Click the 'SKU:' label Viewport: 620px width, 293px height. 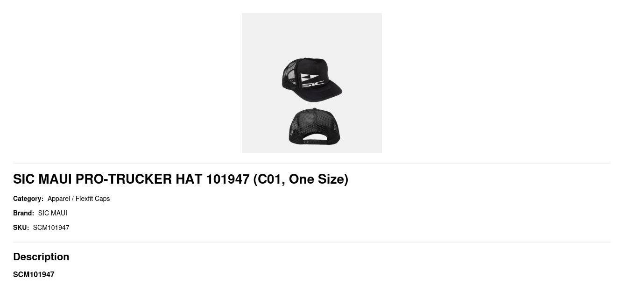(x=21, y=228)
